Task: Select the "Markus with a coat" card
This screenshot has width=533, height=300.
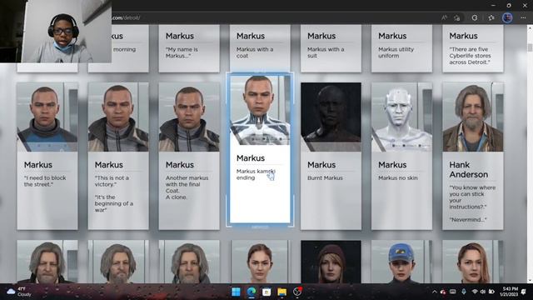Action: click(260, 48)
